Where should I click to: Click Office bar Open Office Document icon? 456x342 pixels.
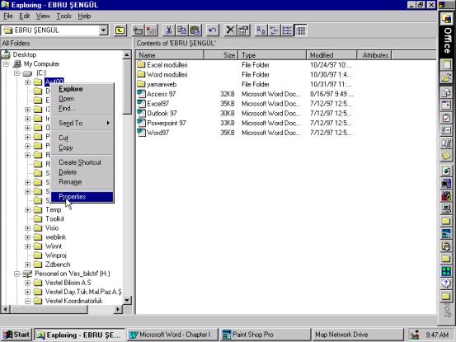tap(446, 77)
